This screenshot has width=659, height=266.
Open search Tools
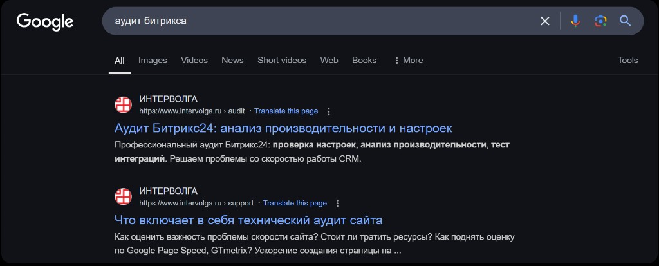pos(627,60)
